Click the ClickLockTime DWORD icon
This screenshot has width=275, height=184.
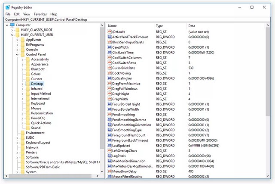tap(110, 53)
